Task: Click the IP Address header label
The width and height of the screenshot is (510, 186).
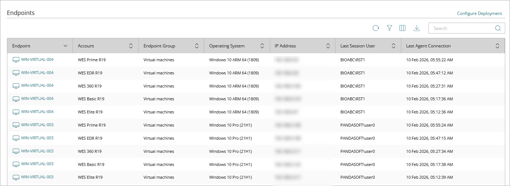Action: [x=285, y=46]
